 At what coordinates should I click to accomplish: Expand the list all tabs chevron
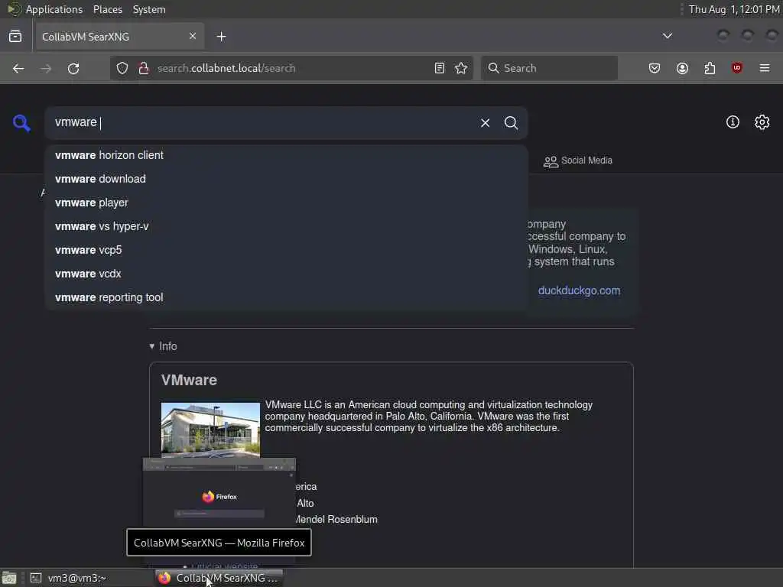coord(667,36)
